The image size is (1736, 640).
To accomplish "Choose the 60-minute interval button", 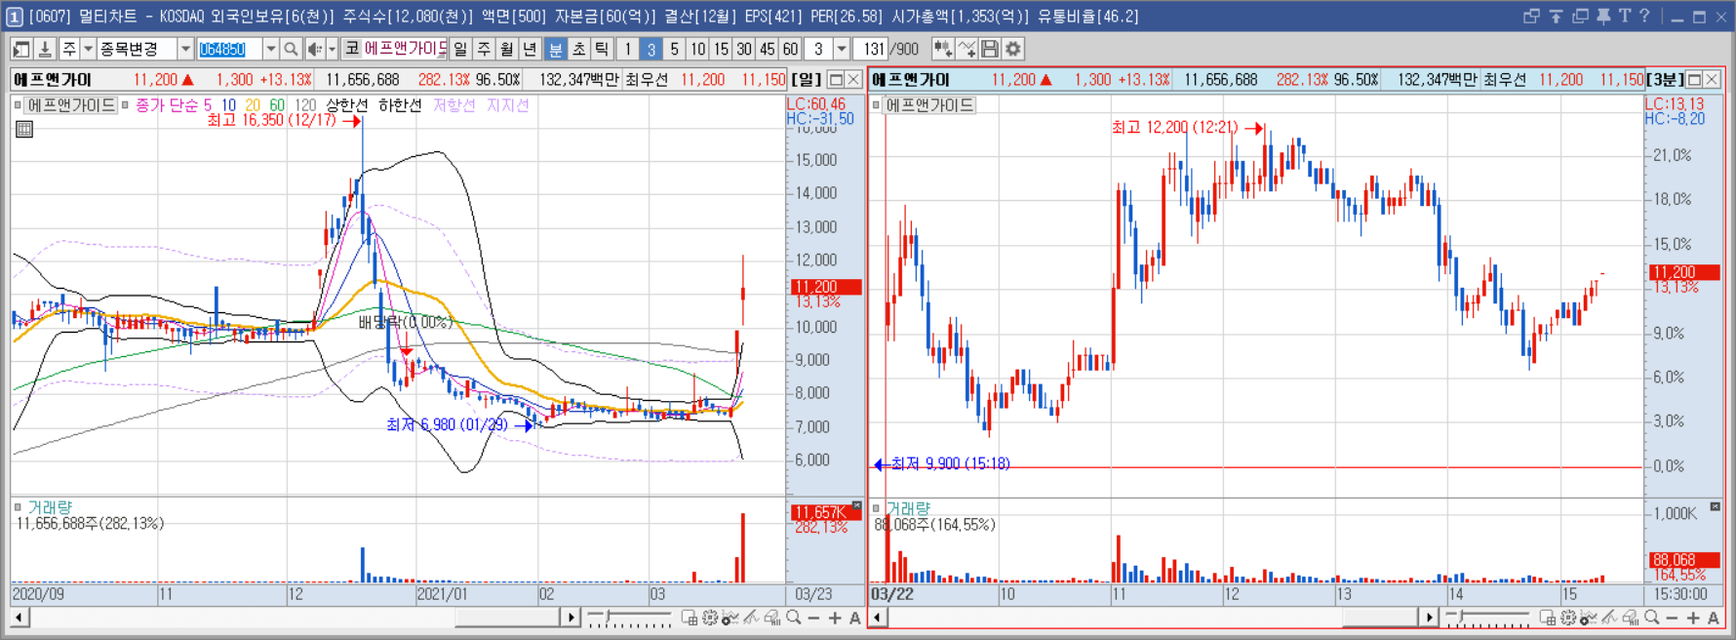I will (791, 49).
